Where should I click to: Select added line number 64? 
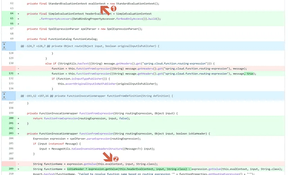click(x=12, y=13)
